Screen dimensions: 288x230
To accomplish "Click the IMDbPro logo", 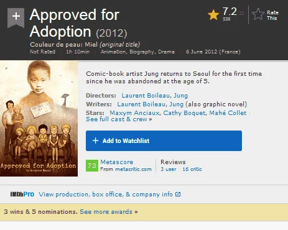I will click(22, 195).
